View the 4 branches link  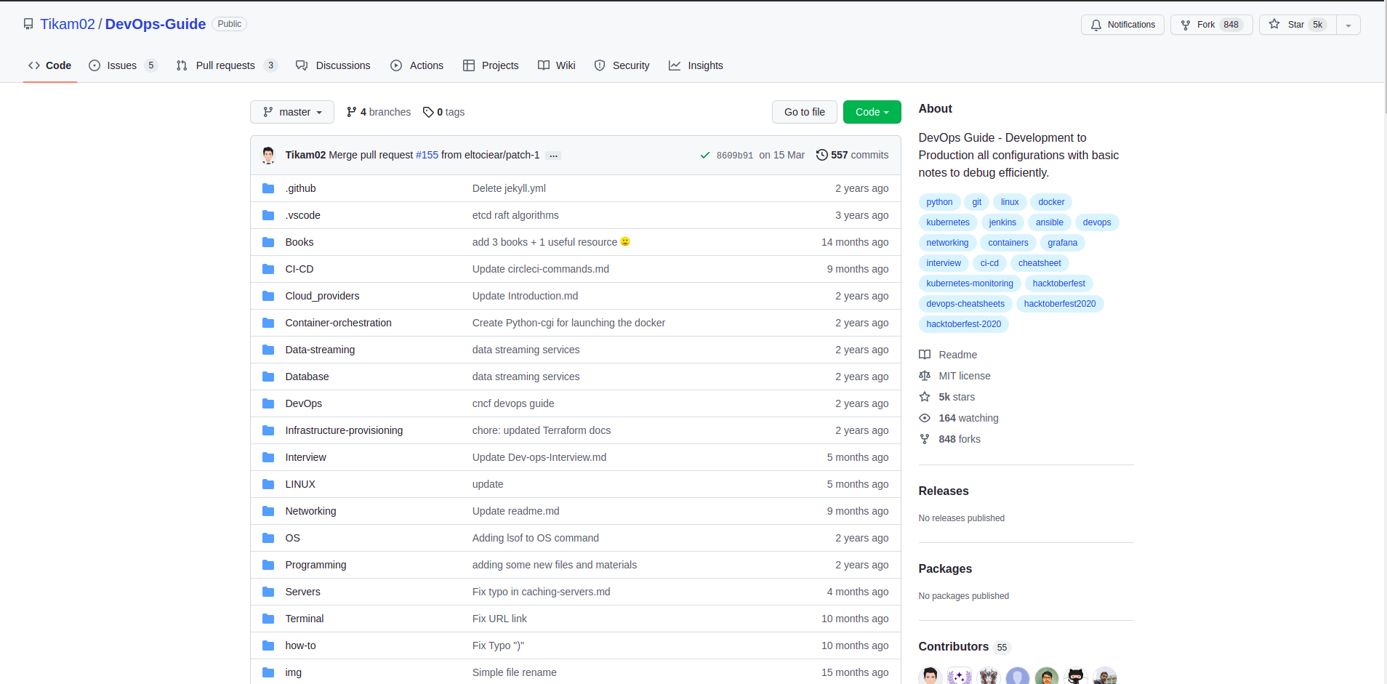pyautogui.click(x=379, y=112)
